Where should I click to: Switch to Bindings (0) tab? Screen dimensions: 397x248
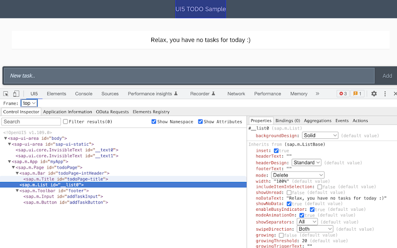[288, 121]
